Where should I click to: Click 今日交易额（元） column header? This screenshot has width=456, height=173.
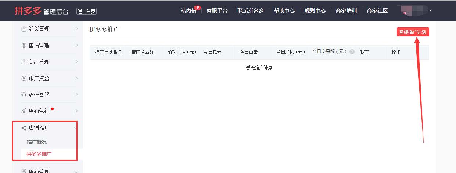(x=330, y=51)
